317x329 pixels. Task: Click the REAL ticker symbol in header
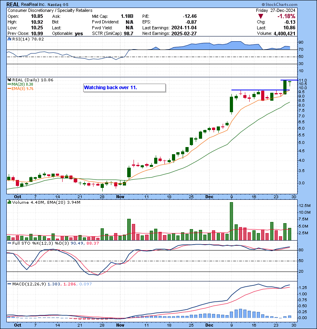[x=13, y=4]
